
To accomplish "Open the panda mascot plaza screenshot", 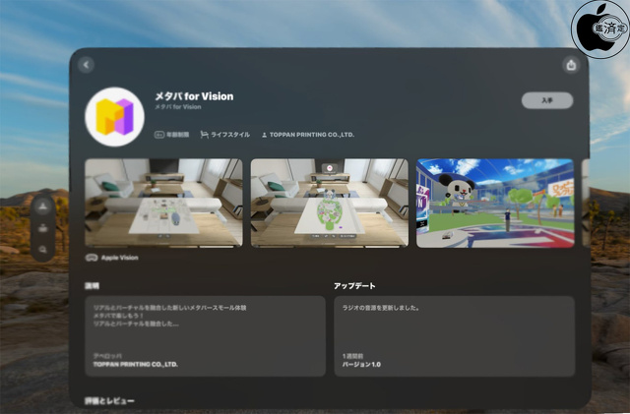I will (x=494, y=203).
